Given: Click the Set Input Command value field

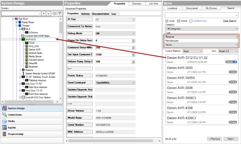Looking at the screenshot, I should tap(113, 55).
